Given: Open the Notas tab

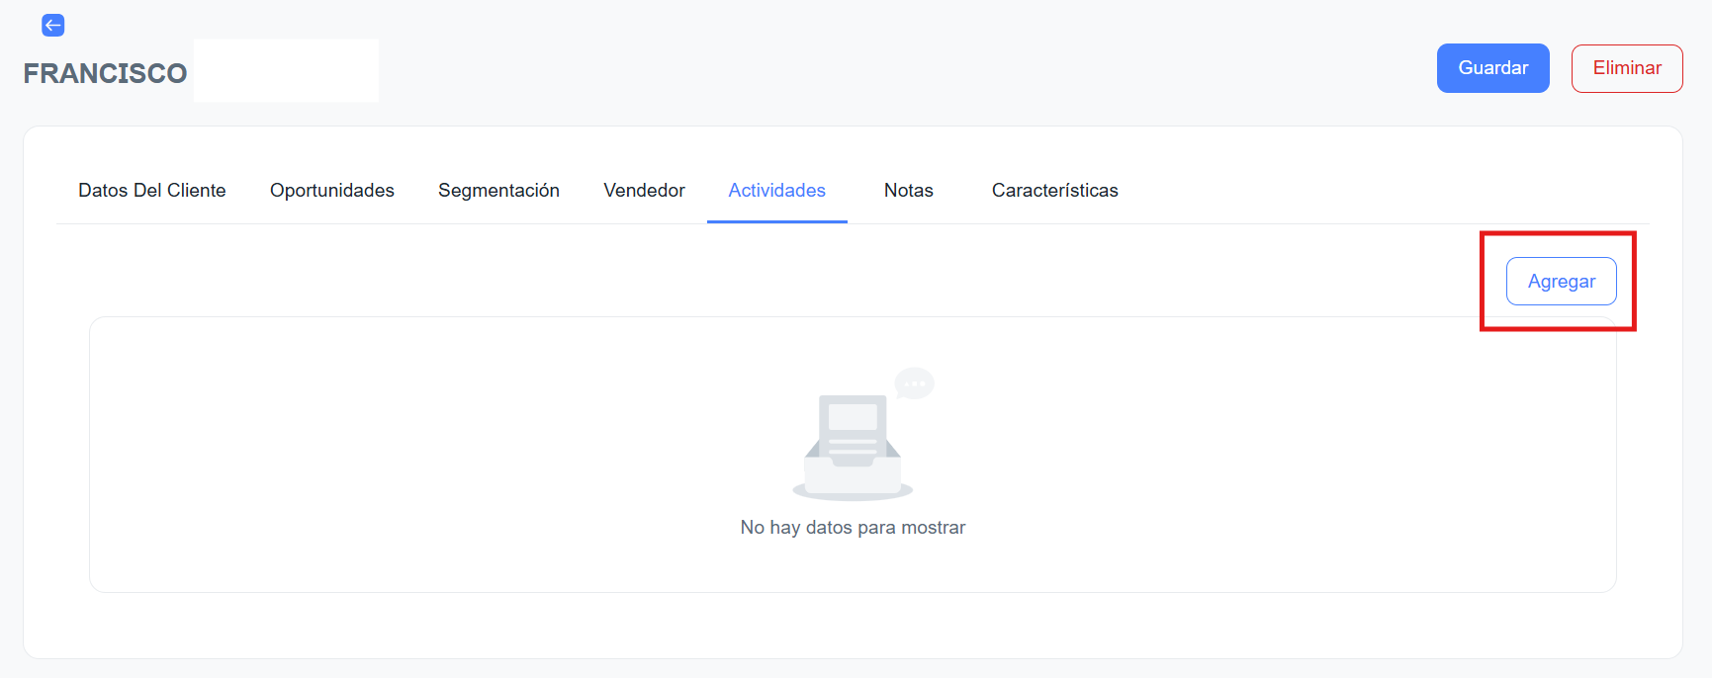Looking at the screenshot, I should [908, 191].
